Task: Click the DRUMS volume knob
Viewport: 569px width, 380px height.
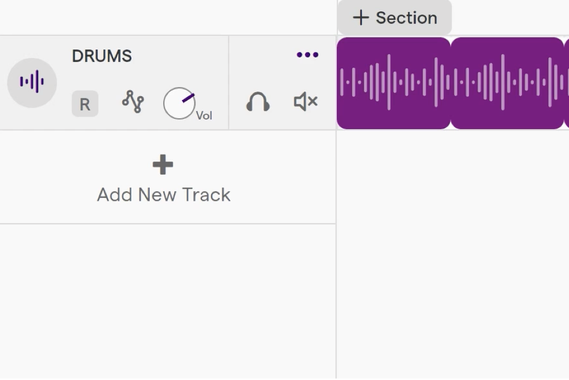Action: click(179, 104)
